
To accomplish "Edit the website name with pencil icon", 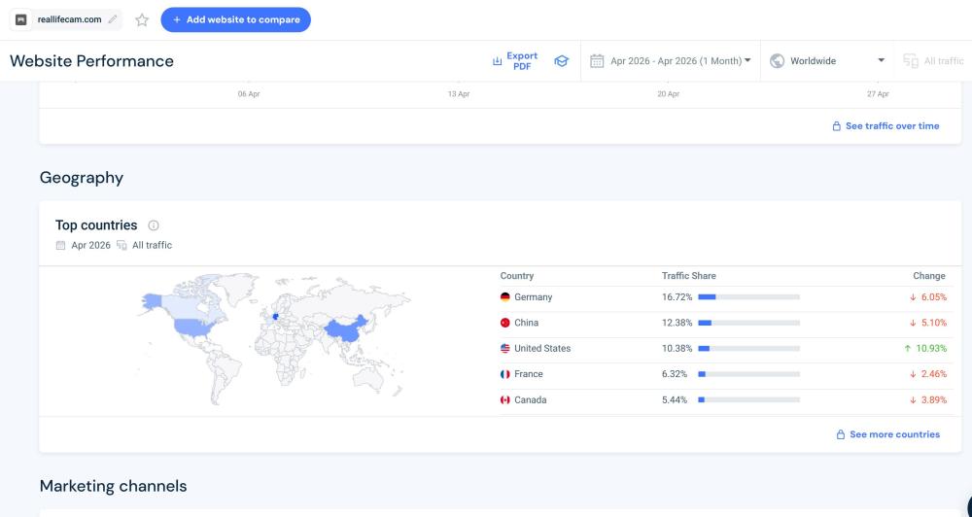I will [112, 19].
